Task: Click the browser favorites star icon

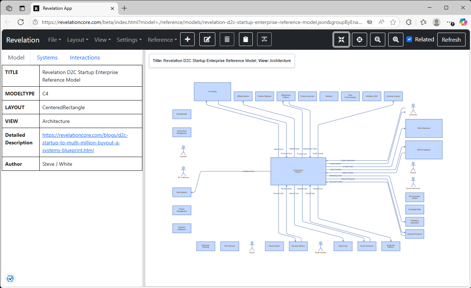Action: pyautogui.click(x=393, y=22)
